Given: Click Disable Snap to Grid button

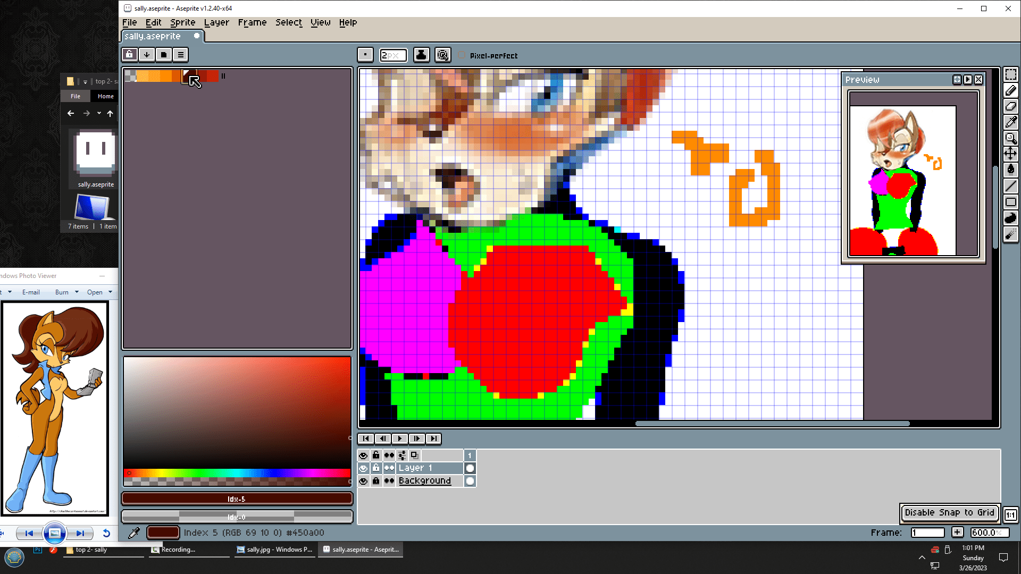Looking at the screenshot, I should pyautogui.click(x=949, y=512).
